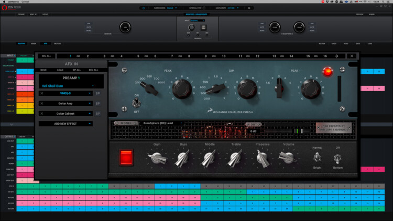Open the Control menu in menu bar
The height and width of the screenshot is (221, 393).
[x=25, y=2]
